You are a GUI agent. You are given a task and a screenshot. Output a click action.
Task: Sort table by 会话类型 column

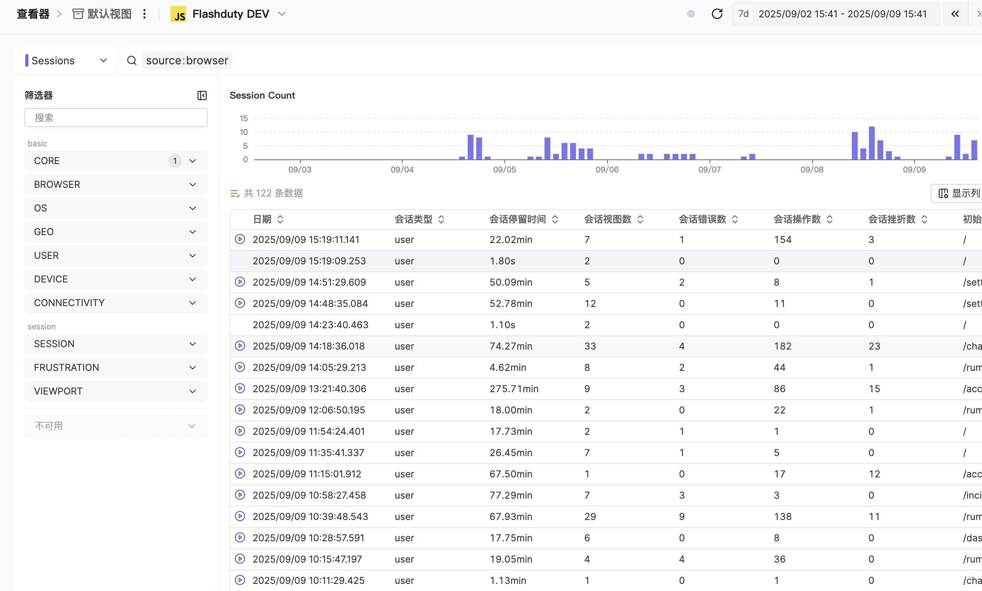[x=441, y=219]
